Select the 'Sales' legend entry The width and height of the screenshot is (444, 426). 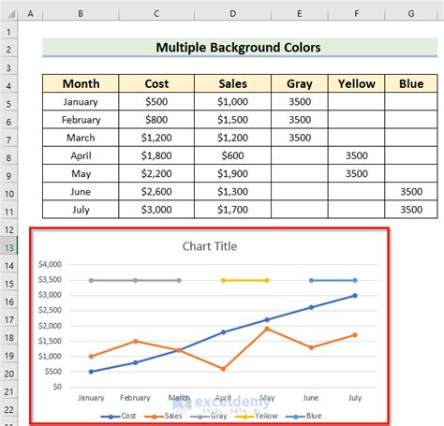[x=163, y=416]
